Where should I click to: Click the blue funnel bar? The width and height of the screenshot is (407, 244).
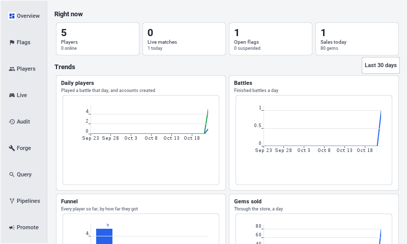pyautogui.click(x=104, y=236)
